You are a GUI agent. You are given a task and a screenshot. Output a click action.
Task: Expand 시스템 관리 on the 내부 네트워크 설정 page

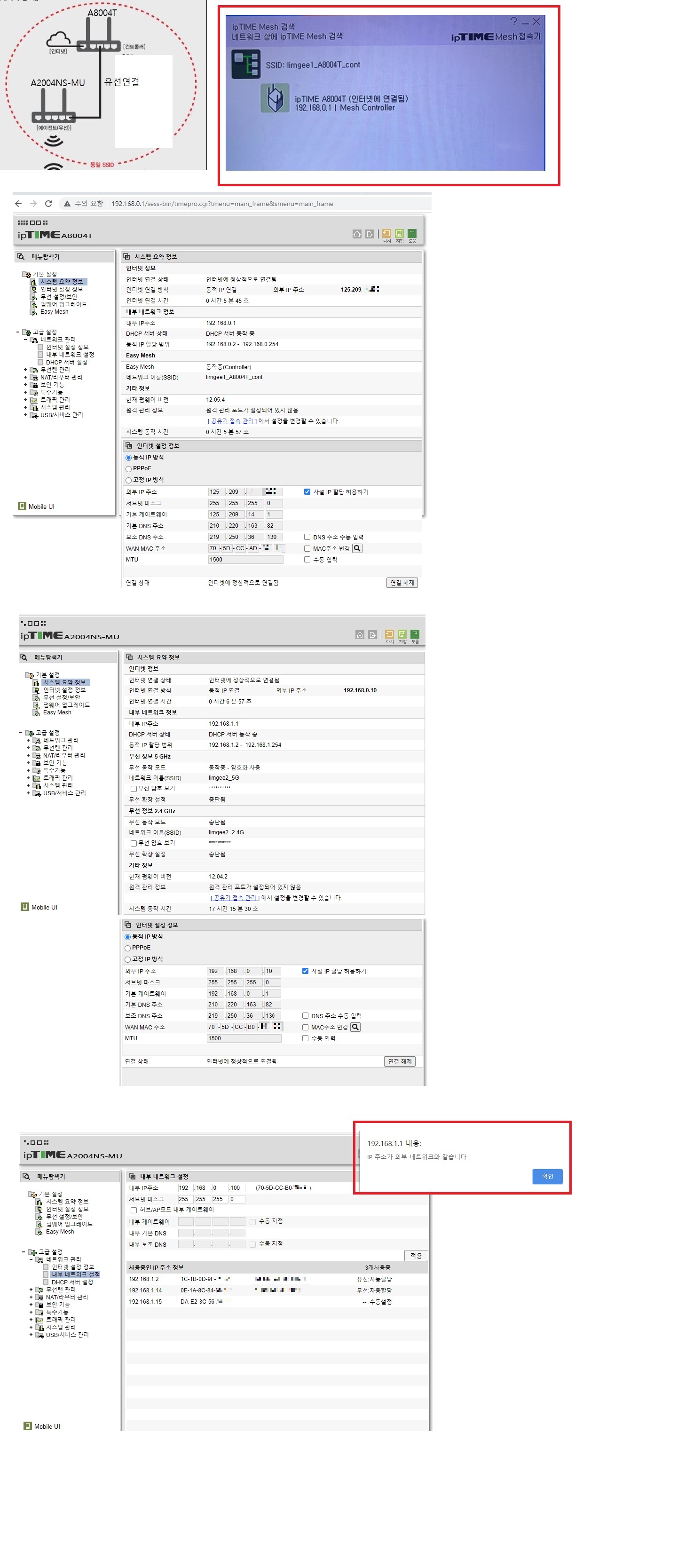point(31,1327)
